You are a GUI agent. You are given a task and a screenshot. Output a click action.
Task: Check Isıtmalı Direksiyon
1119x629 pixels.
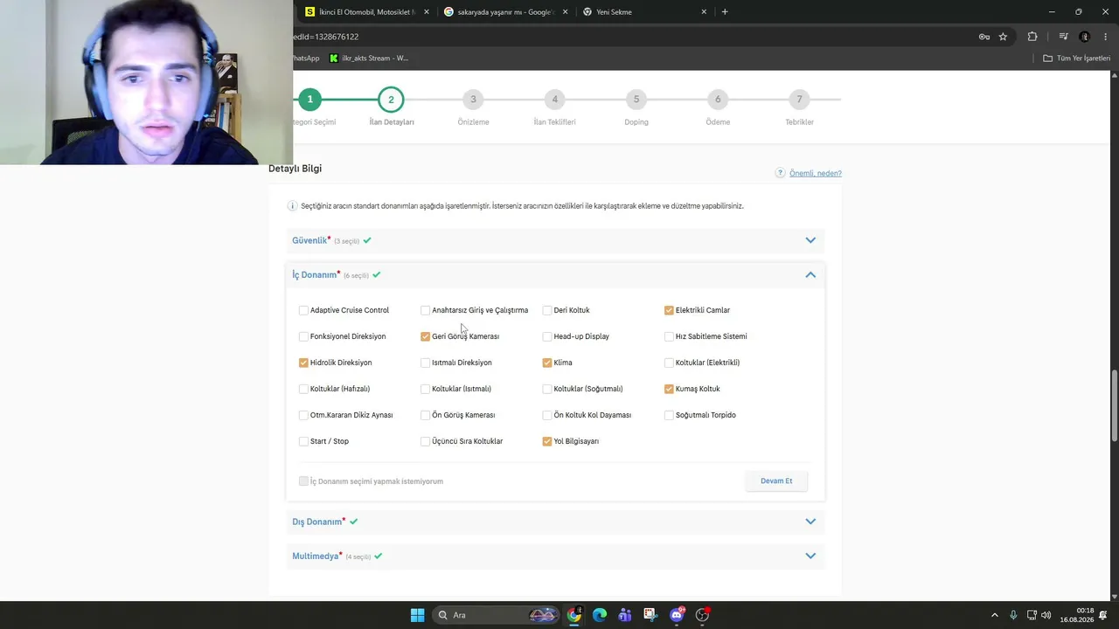click(x=426, y=363)
